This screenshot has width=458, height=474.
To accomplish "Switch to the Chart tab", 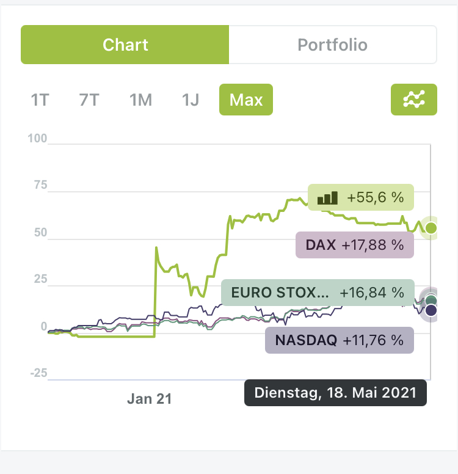I will coord(125,45).
